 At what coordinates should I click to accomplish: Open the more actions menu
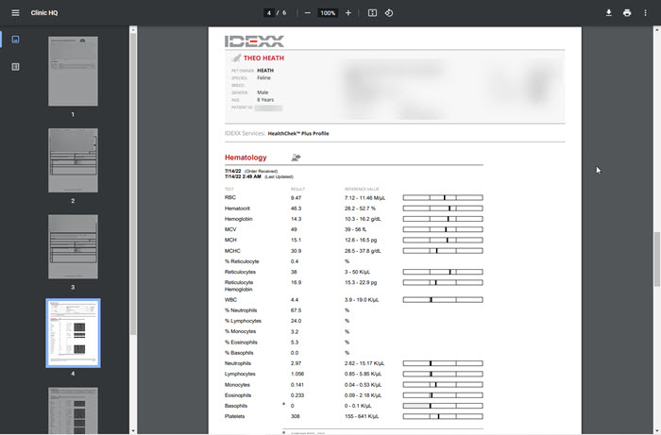(646, 13)
